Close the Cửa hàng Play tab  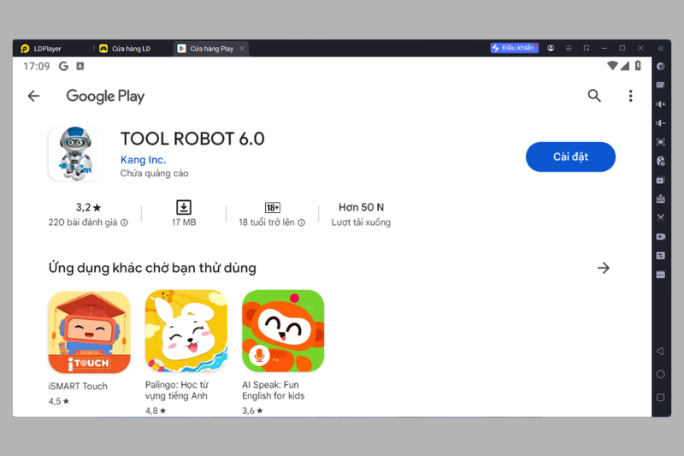tap(242, 49)
